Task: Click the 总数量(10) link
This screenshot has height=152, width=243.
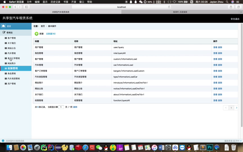Action: point(51,34)
